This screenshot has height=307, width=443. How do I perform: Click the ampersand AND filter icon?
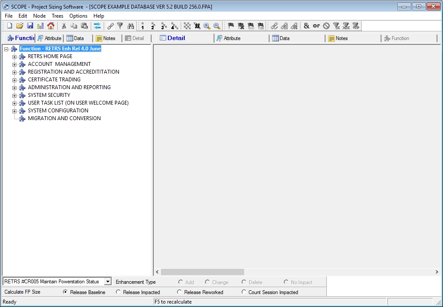[306, 26]
